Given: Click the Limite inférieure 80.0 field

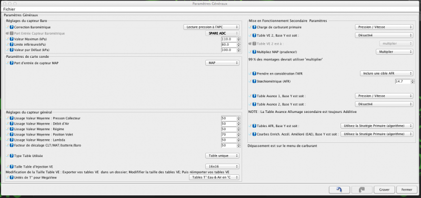Looking at the screenshot, I should coord(229,45).
